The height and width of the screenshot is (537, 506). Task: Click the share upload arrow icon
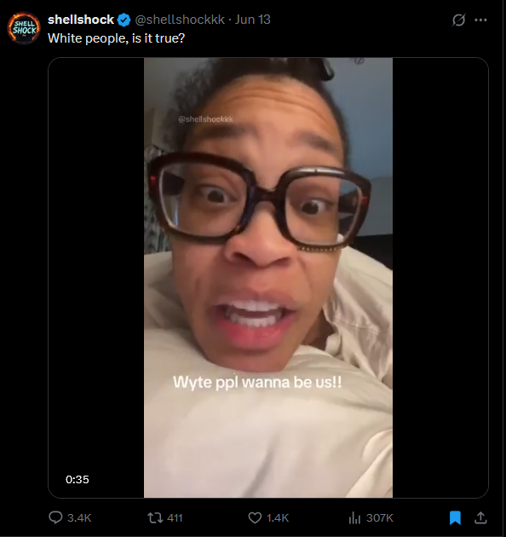pyautogui.click(x=480, y=517)
